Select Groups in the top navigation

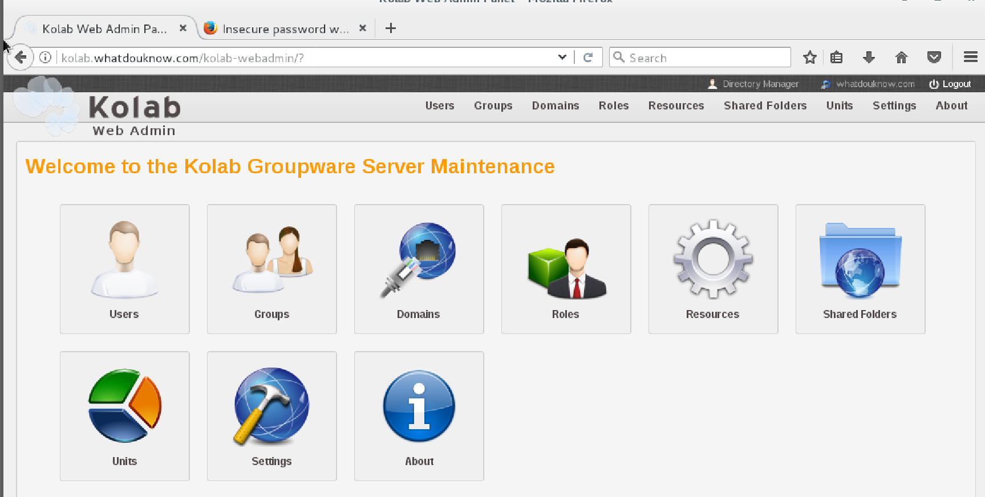pos(493,105)
